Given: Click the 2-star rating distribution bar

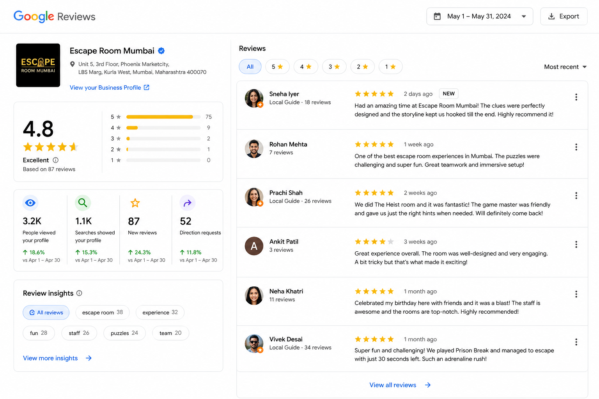Looking at the screenshot, I should click(163, 149).
